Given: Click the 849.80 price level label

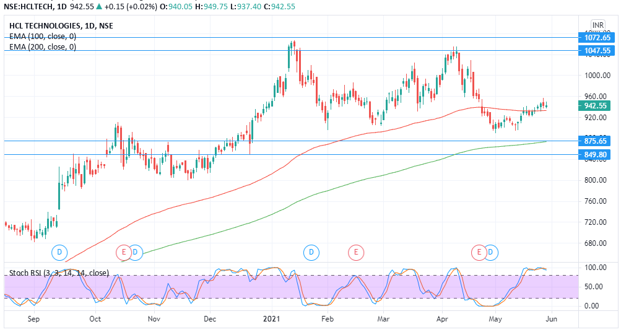Looking at the screenshot, I should click(597, 154).
